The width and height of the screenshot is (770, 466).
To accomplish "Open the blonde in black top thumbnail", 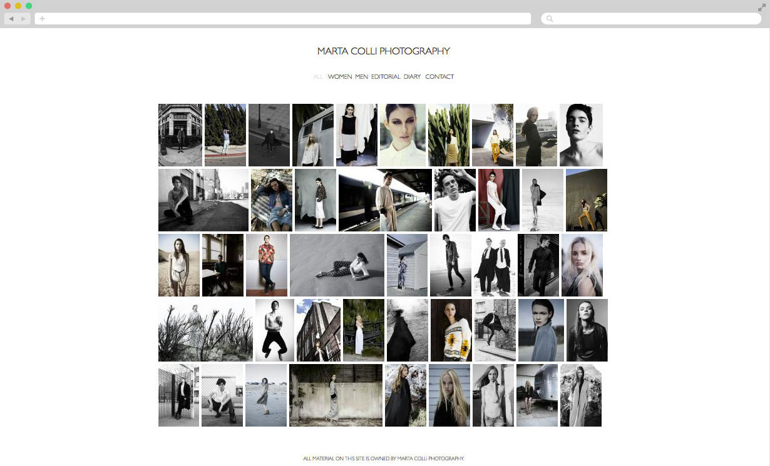I will (449, 395).
